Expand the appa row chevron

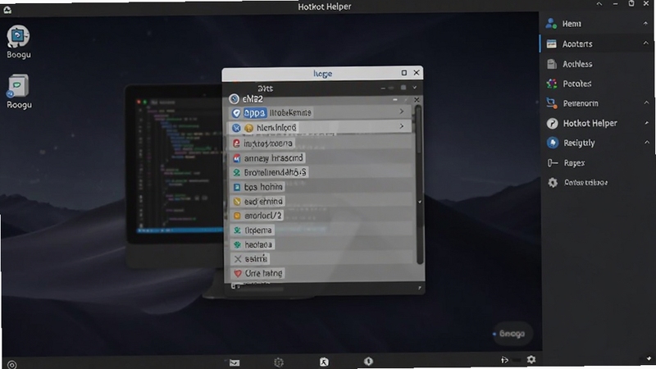tap(401, 112)
